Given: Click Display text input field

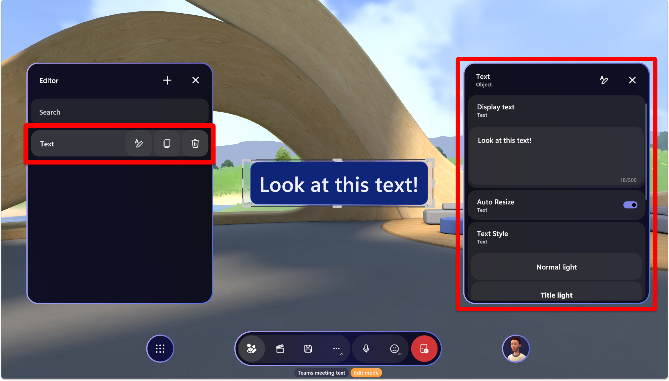Looking at the screenshot, I should click(556, 156).
